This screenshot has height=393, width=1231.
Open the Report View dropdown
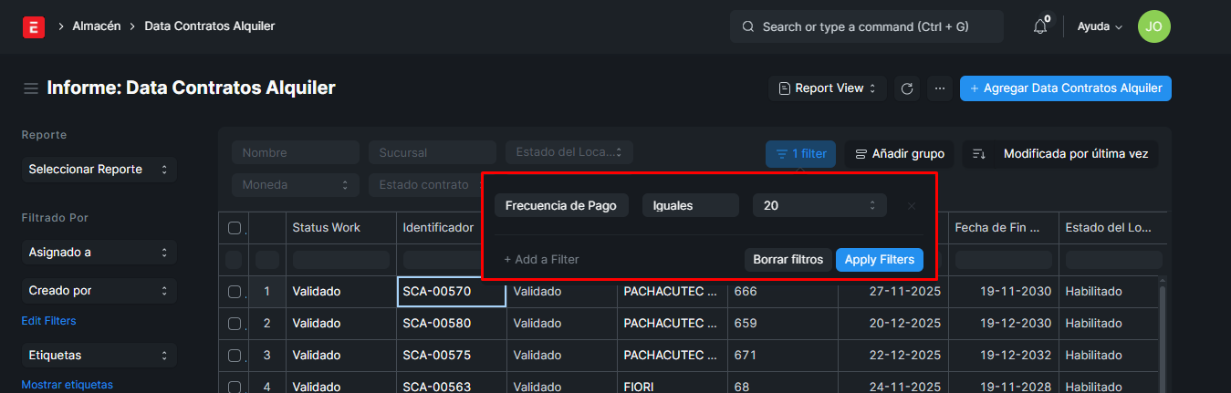[x=828, y=88]
